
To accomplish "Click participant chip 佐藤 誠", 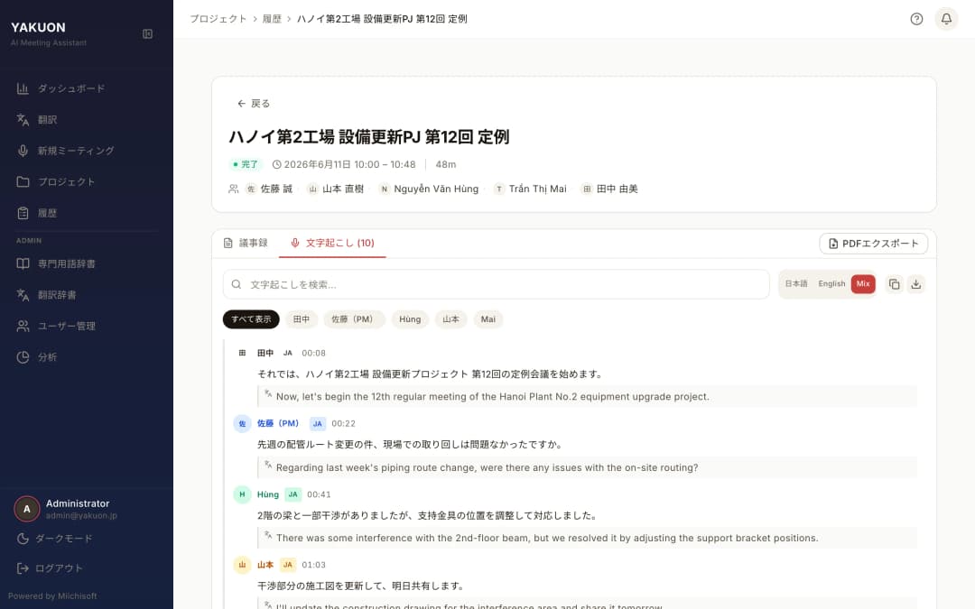I will pyautogui.click(x=269, y=189).
